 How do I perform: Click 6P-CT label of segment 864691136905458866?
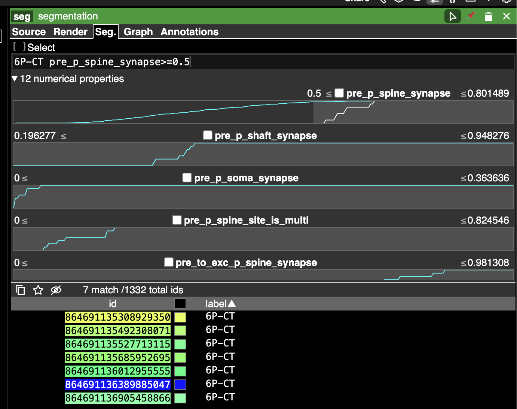coord(220,397)
